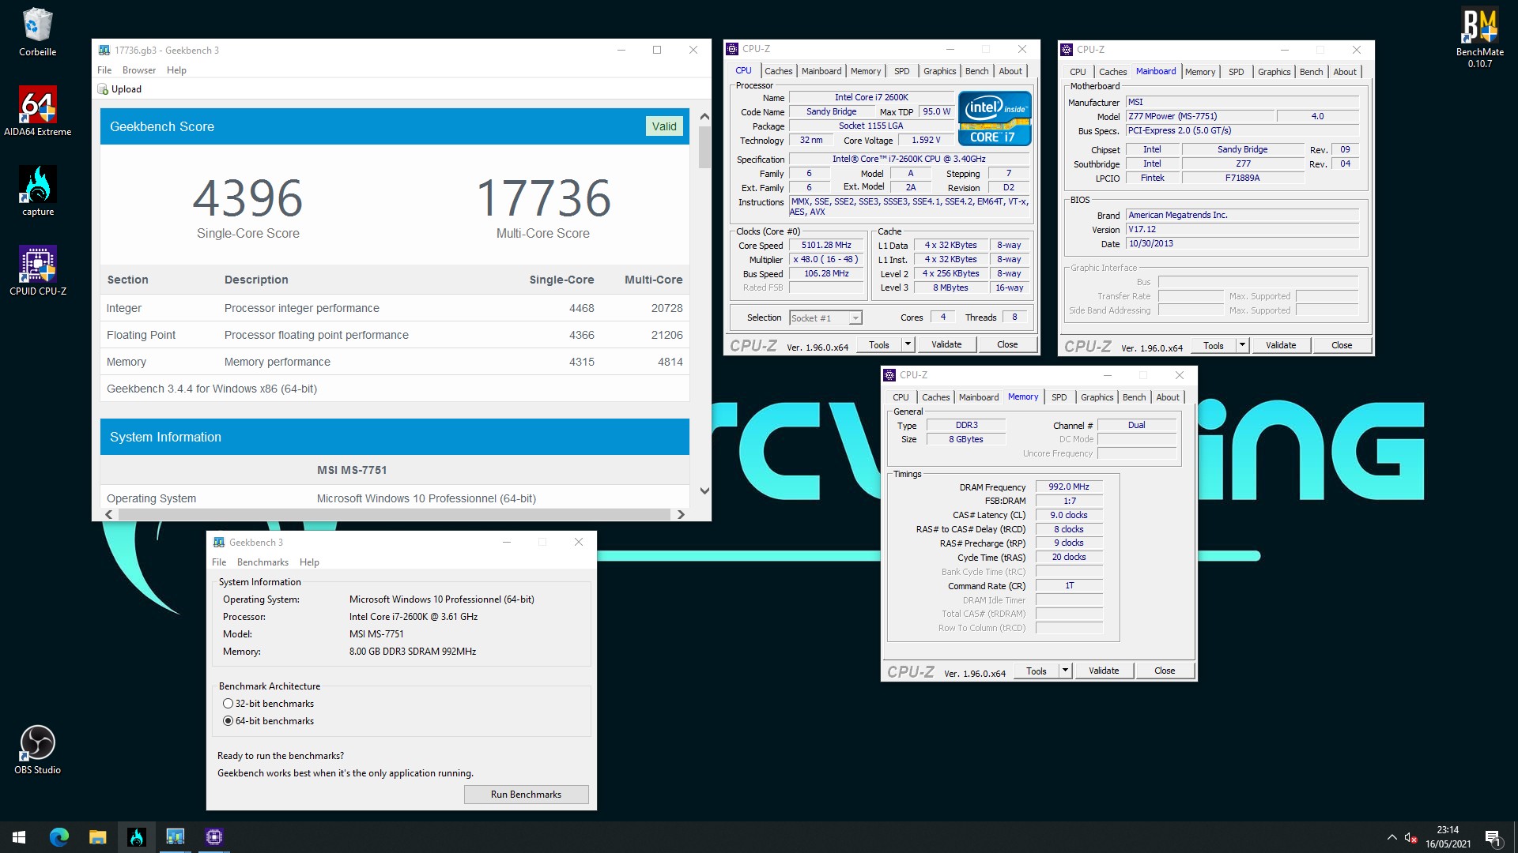Click the CPU-Z CPU window title icon
1518x853 pixels.
(733, 49)
